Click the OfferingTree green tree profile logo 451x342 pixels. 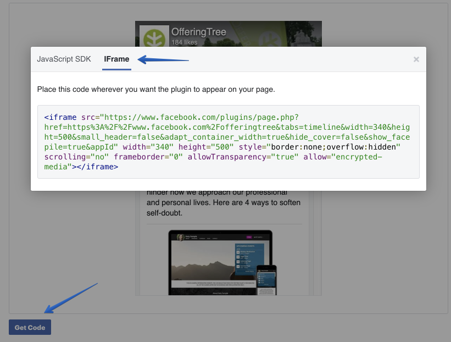tap(154, 36)
